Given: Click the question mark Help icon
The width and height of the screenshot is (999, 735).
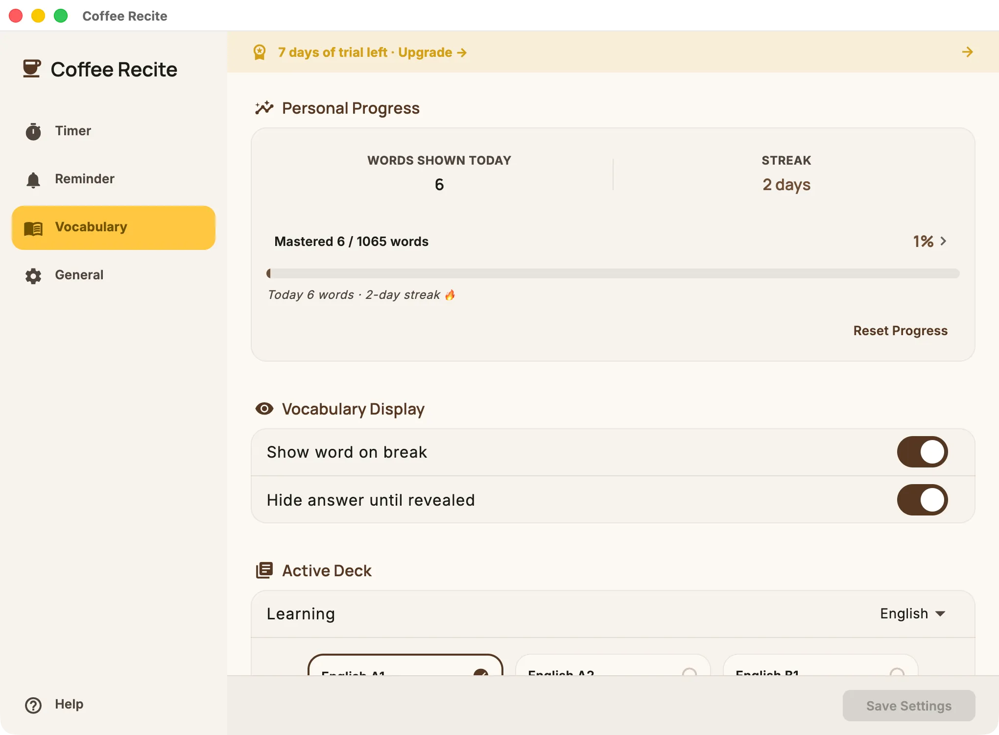Looking at the screenshot, I should [x=33, y=705].
